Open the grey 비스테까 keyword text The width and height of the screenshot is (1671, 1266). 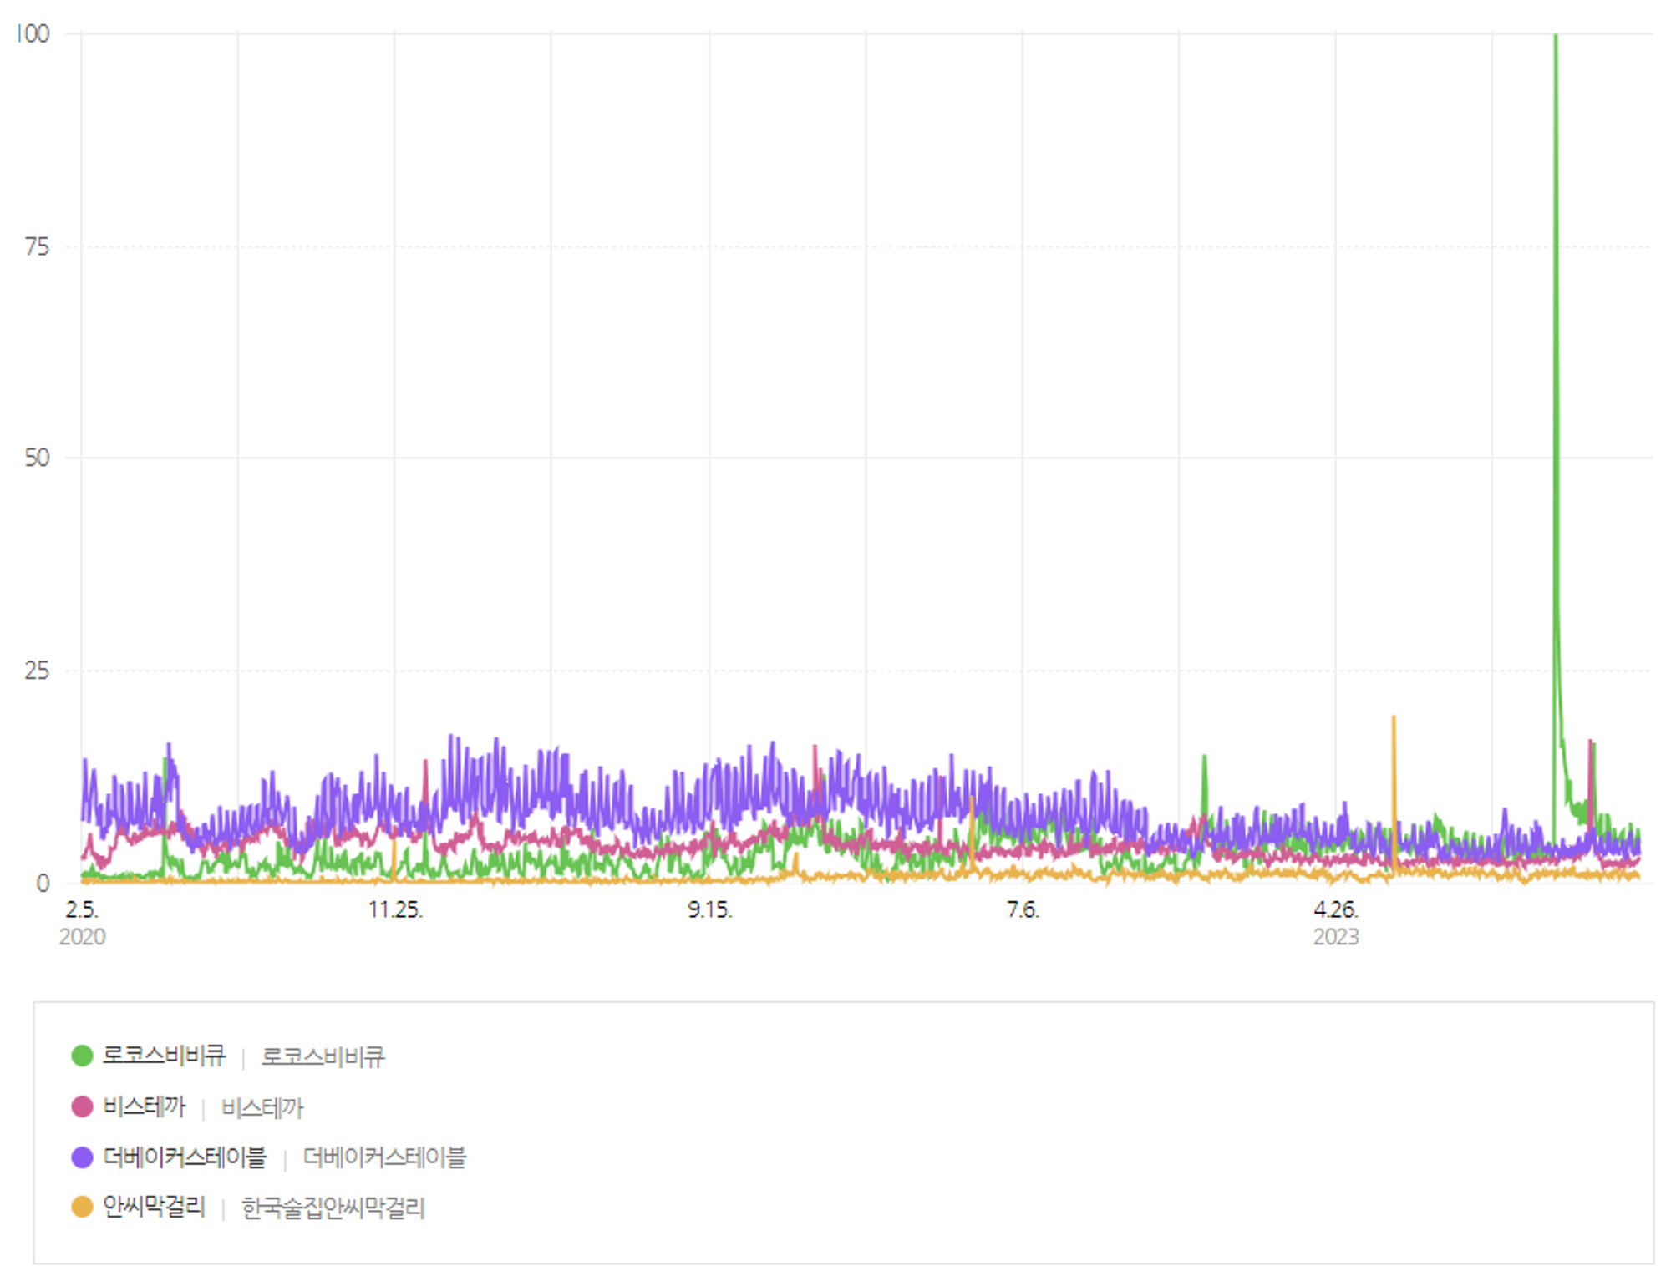point(262,1107)
